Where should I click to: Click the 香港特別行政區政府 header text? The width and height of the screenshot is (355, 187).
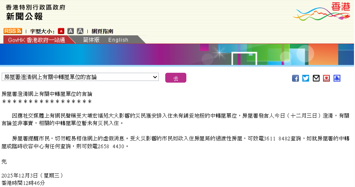(x=35, y=7)
